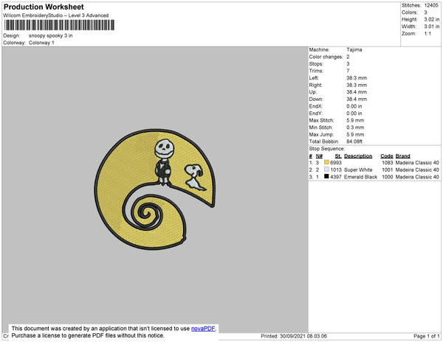Click the 'Brand' column header

[402, 156]
